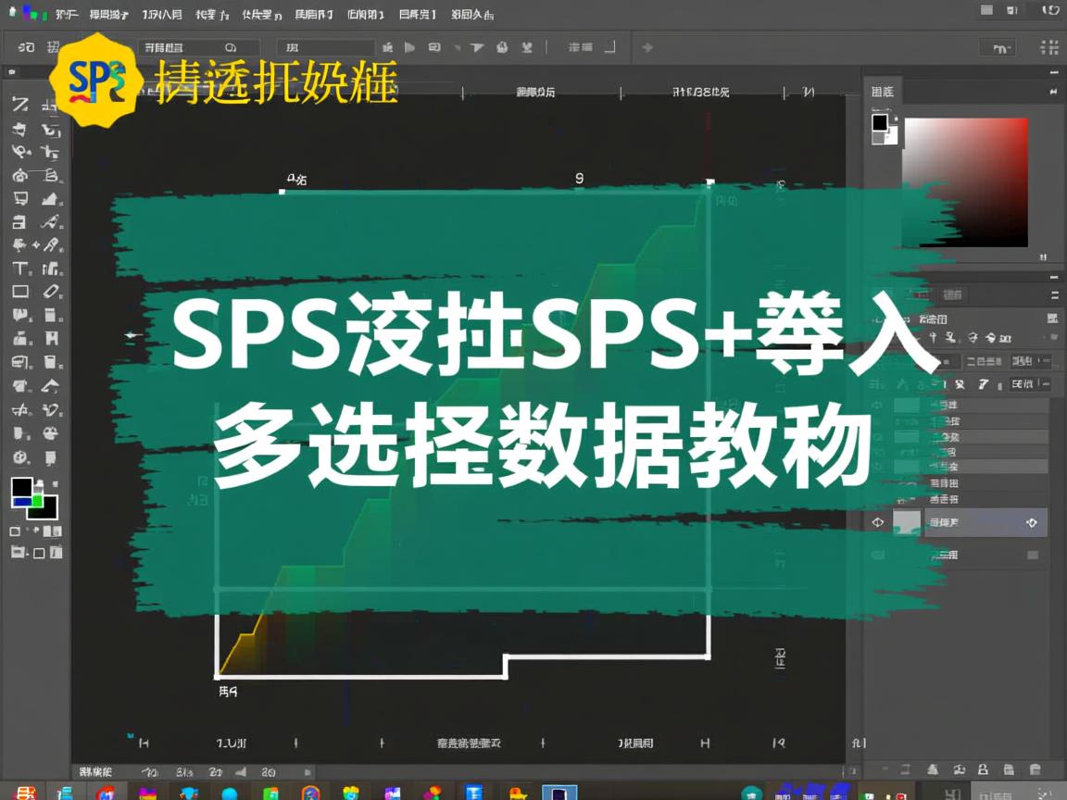The image size is (1067, 800).
Task: Activate the Crop tool
Action: click(20, 199)
